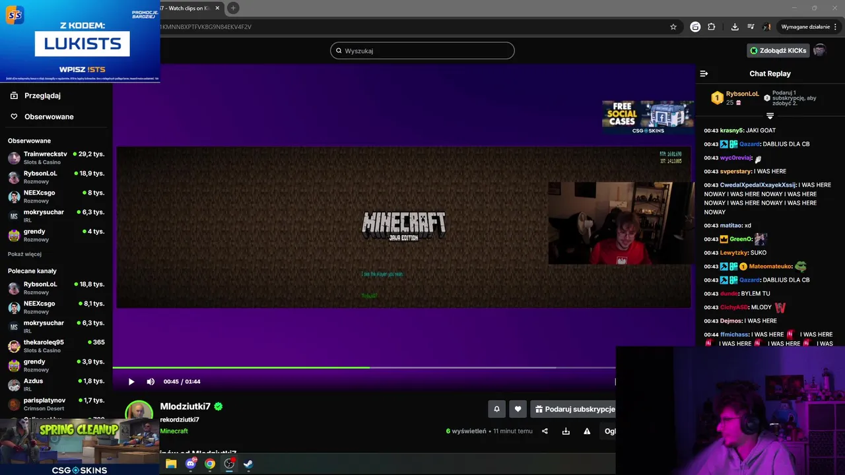Expand the list with Pokaż więcej
Screen dimensions: 845x475
pyautogui.click(x=24, y=254)
